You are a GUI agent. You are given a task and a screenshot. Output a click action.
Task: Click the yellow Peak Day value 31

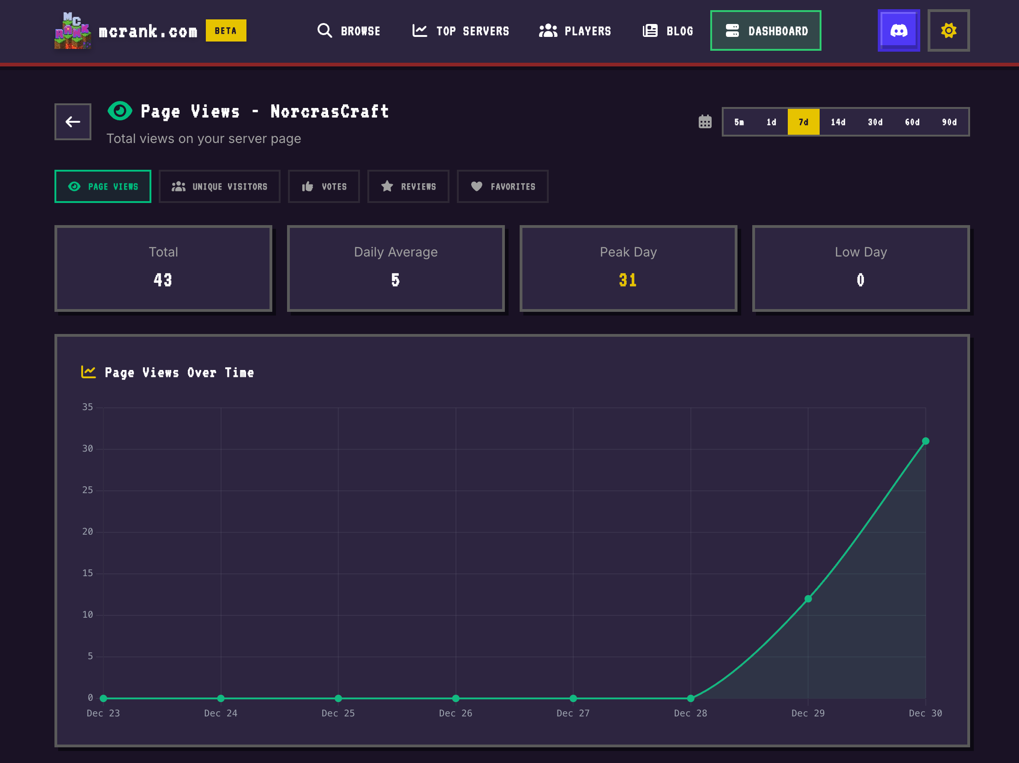tap(629, 280)
